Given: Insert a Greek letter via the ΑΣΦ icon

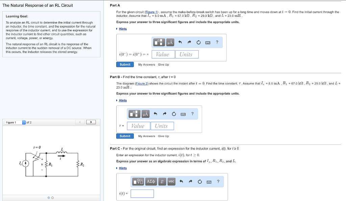Looking at the screenshot, I should (151, 181).
